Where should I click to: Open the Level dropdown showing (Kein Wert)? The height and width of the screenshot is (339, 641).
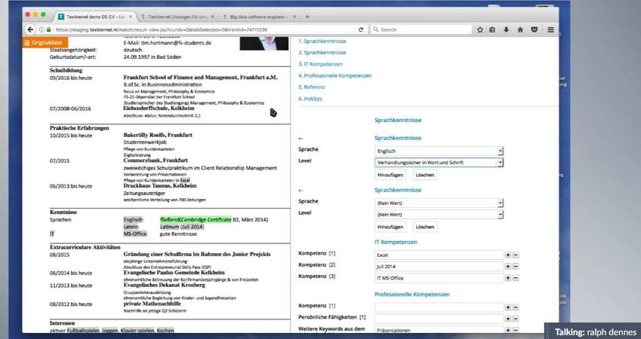click(439, 215)
